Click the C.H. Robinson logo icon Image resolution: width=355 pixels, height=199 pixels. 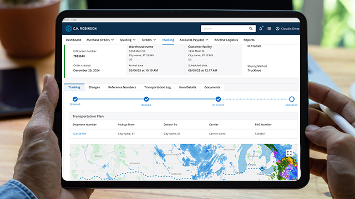(x=69, y=28)
